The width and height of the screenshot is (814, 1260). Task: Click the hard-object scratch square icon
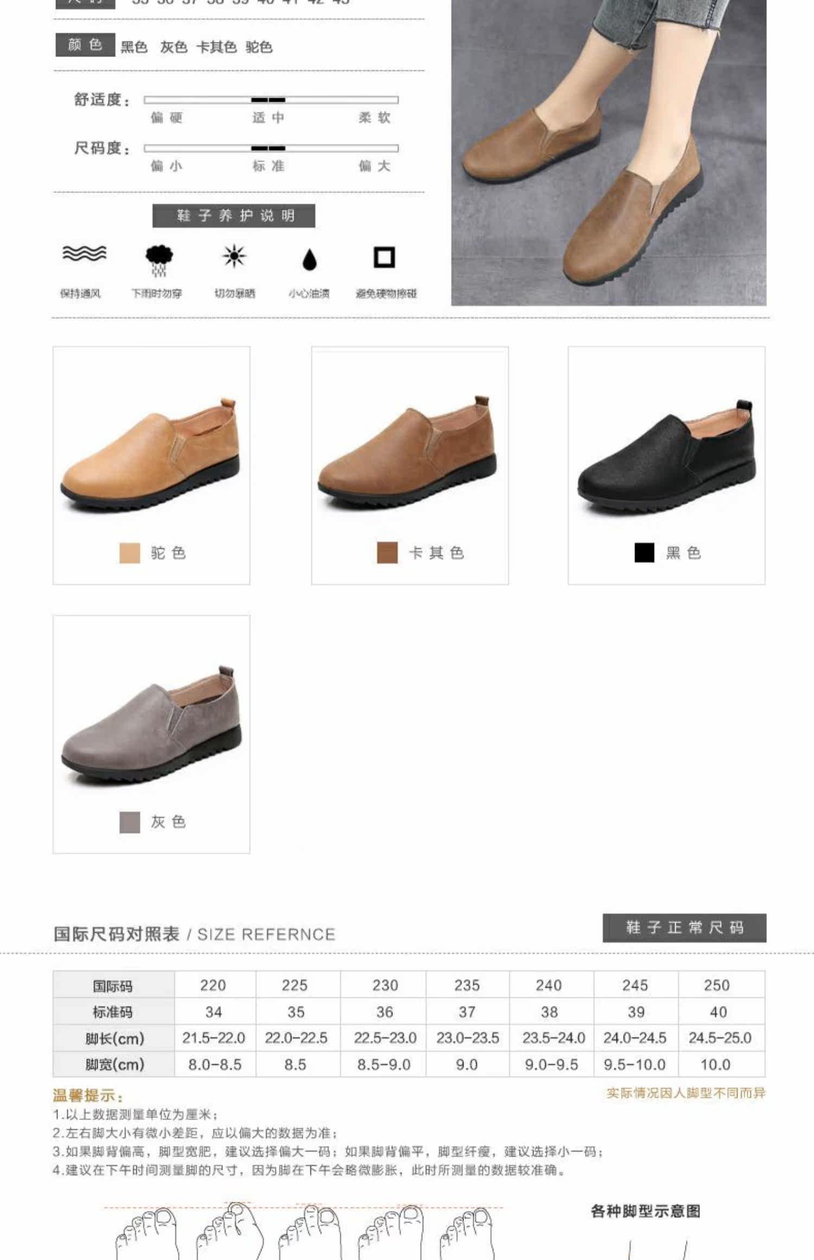[384, 257]
